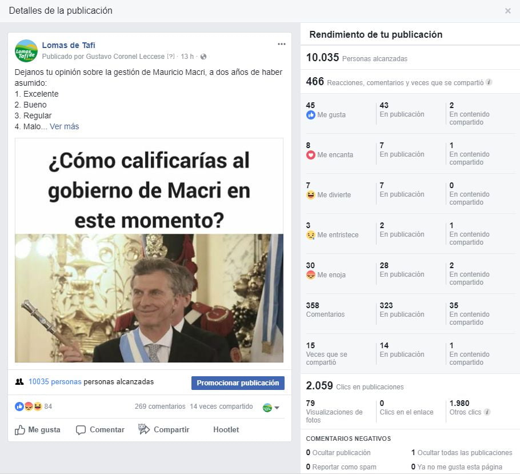Click the Me divierte laughing face icon
Viewport: 520px width, 474px height.
pos(311,195)
